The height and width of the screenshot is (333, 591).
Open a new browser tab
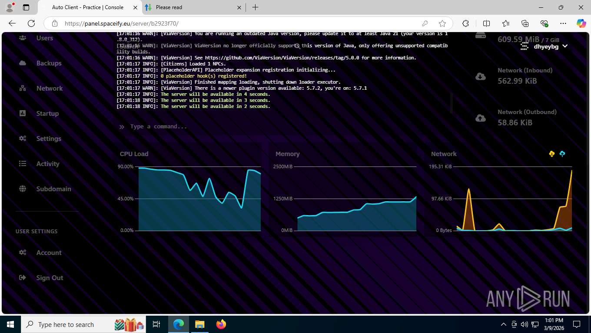point(255,7)
